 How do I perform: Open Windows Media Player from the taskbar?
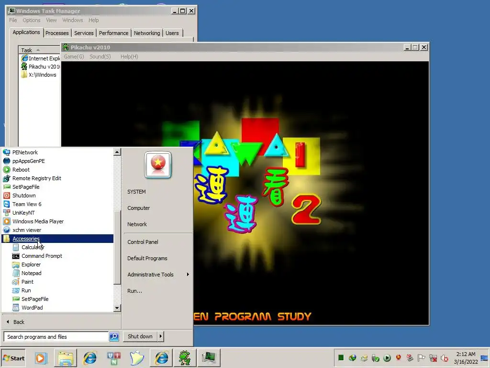(x=41, y=358)
